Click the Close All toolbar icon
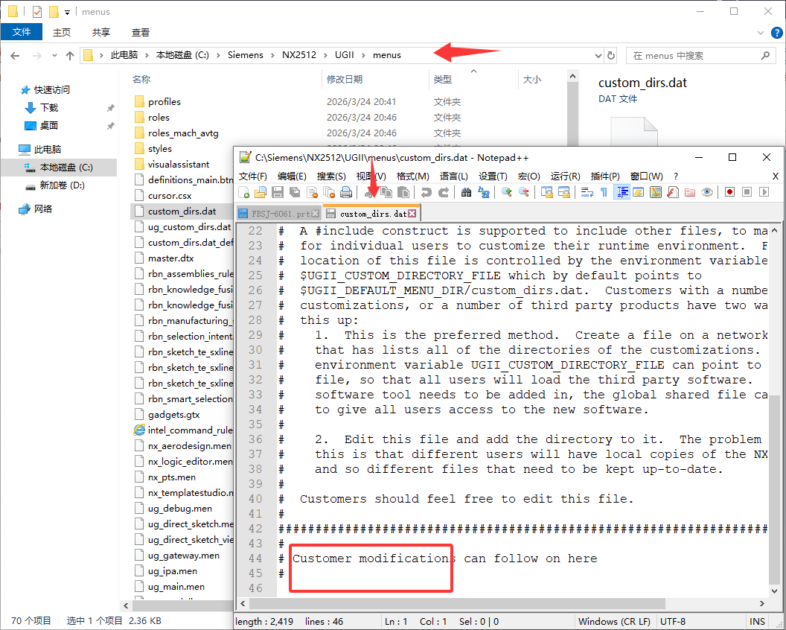This screenshot has width=786, height=630. 329,192
